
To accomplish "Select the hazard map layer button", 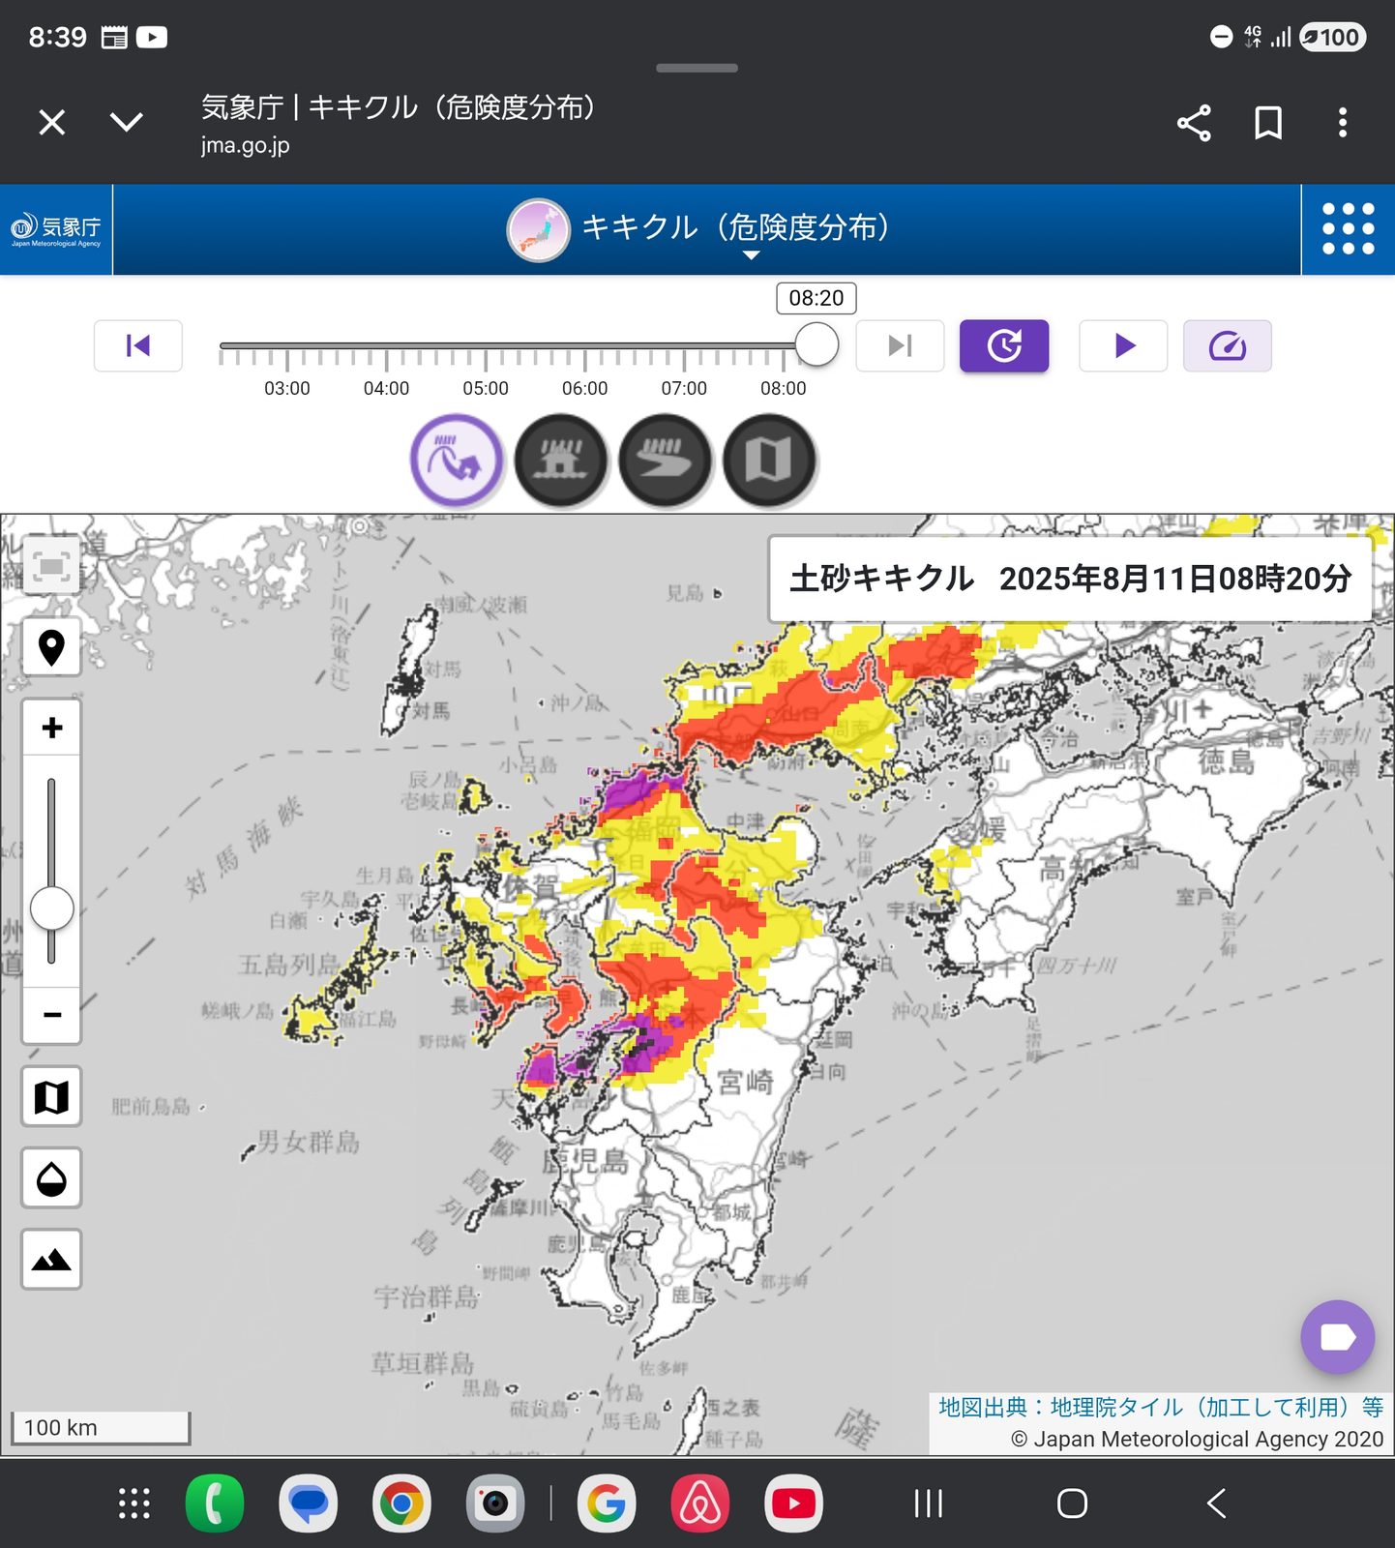I will point(770,461).
